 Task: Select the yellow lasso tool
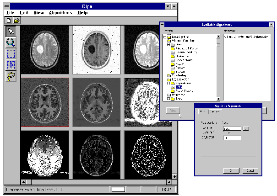[11, 76]
